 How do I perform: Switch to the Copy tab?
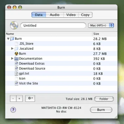[85, 15]
